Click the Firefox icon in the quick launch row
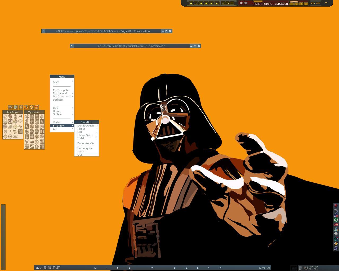The image size is (339, 271). point(26,107)
